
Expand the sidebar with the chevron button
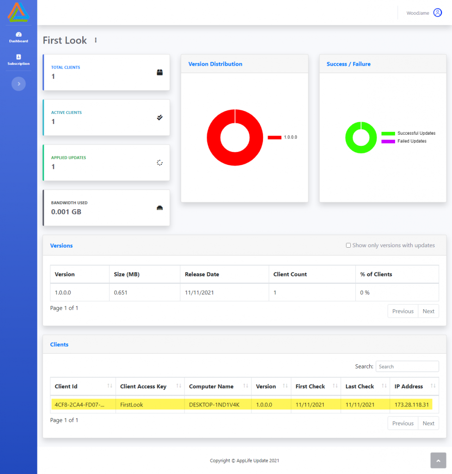18,84
